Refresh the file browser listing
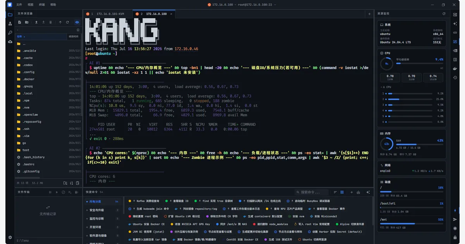The image size is (465, 244). pyautogui.click(x=67, y=22)
